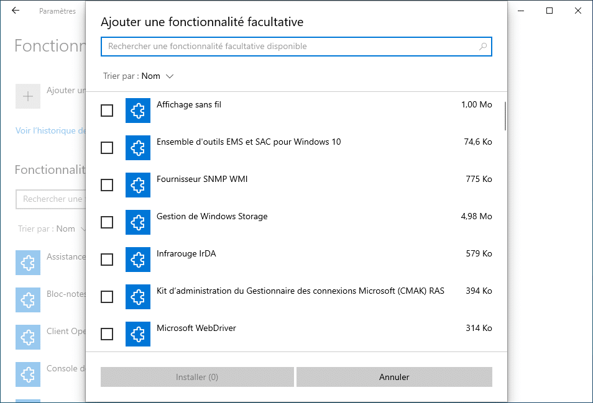Check the Microsoft WebDriver checkbox
593x403 pixels.
[x=107, y=334]
